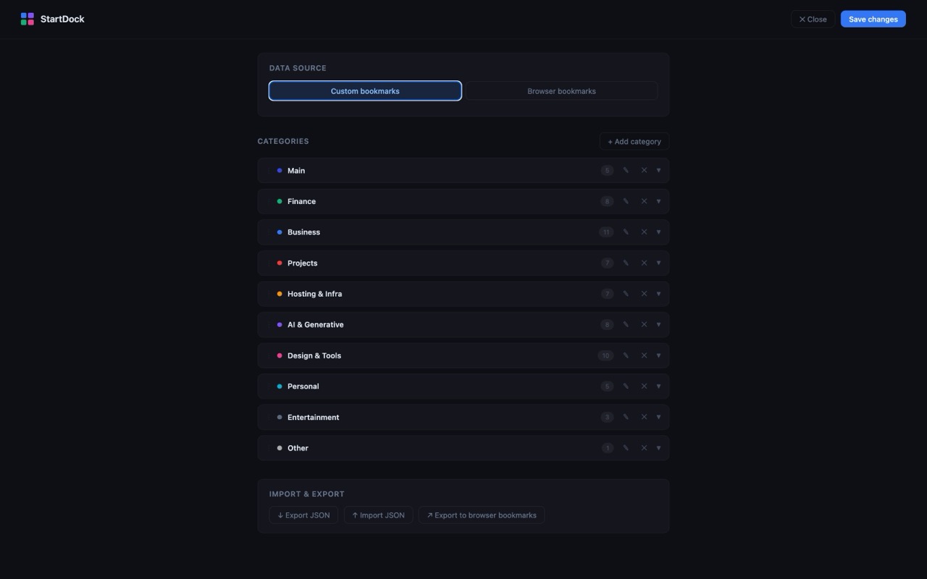The height and width of the screenshot is (579, 927).
Task: Import bookmarks from JSON
Action: coord(378,515)
